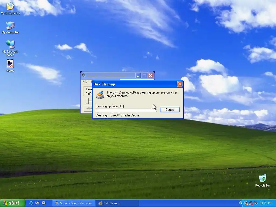Click the speaker tray icon beside clock

tap(256, 203)
